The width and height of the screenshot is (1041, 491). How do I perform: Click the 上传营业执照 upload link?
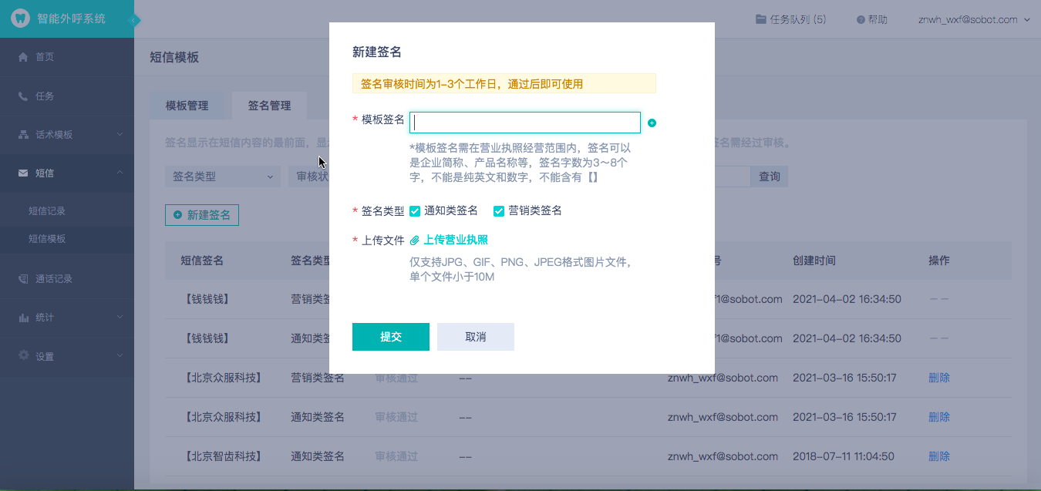pyautogui.click(x=456, y=240)
